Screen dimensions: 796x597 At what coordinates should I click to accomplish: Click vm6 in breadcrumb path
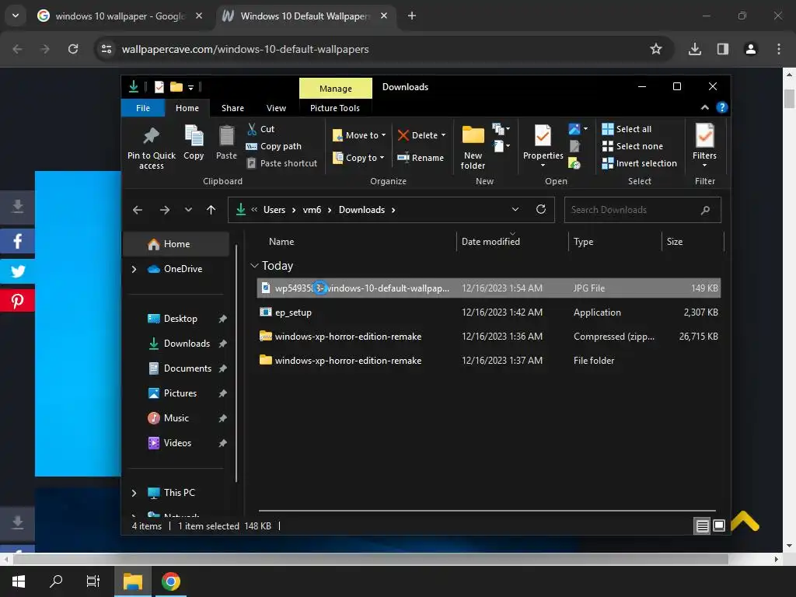pos(312,210)
